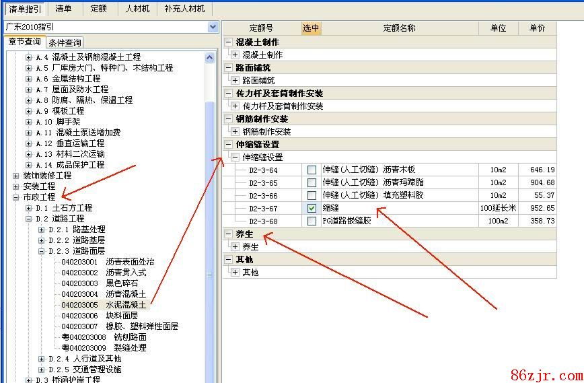The height and width of the screenshot is (383, 584).
Task: Expand the 混凝土制作 sub-item
Action: point(235,55)
